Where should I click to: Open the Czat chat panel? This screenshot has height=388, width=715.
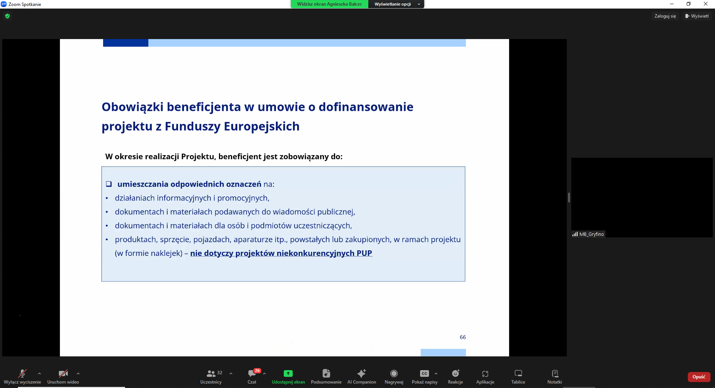coord(252,376)
